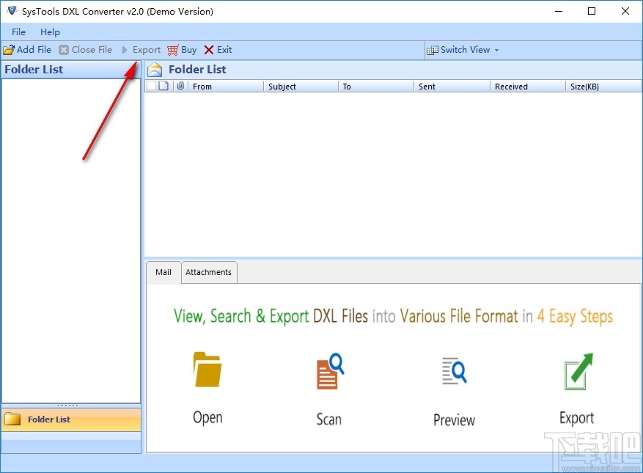The height and width of the screenshot is (473, 643).
Task: Open the Help menu
Action: pyautogui.click(x=50, y=32)
